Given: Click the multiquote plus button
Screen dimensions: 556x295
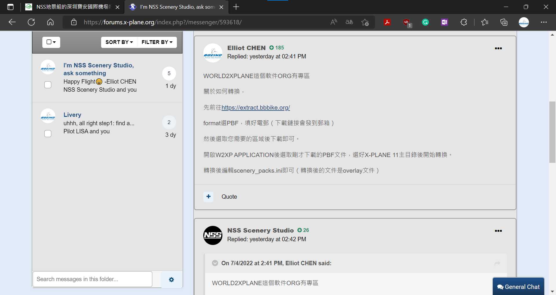Looking at the screenshot, I should tap(209, 197).
